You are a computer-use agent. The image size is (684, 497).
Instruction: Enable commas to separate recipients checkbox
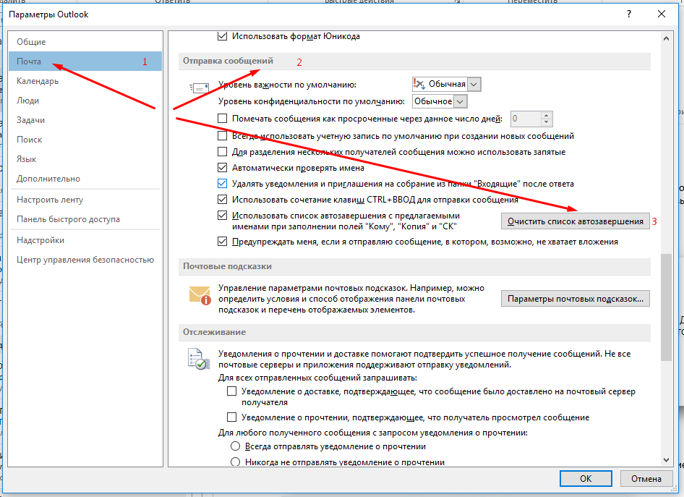(x=223, y=152)
